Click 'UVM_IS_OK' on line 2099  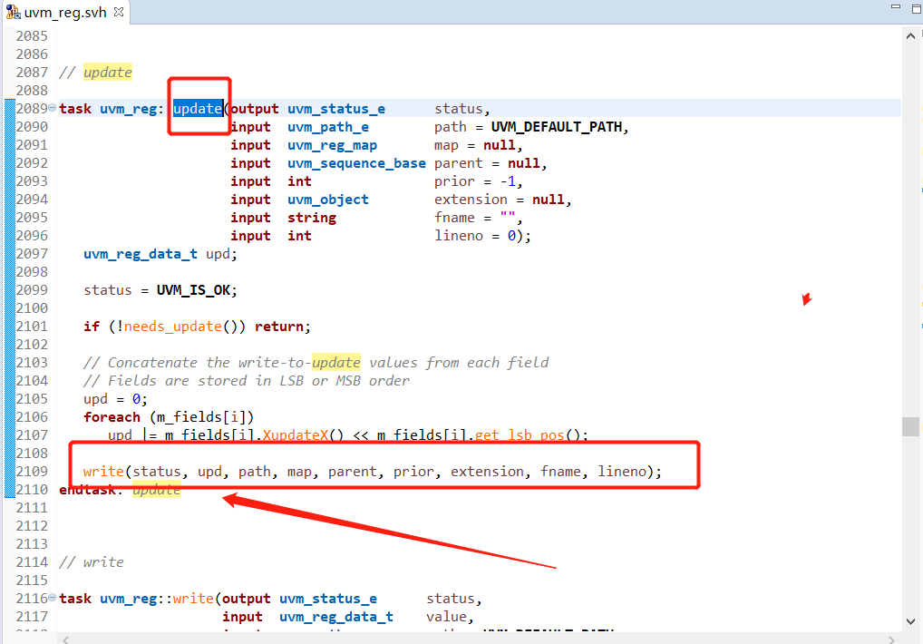click(x=193, y=290)
